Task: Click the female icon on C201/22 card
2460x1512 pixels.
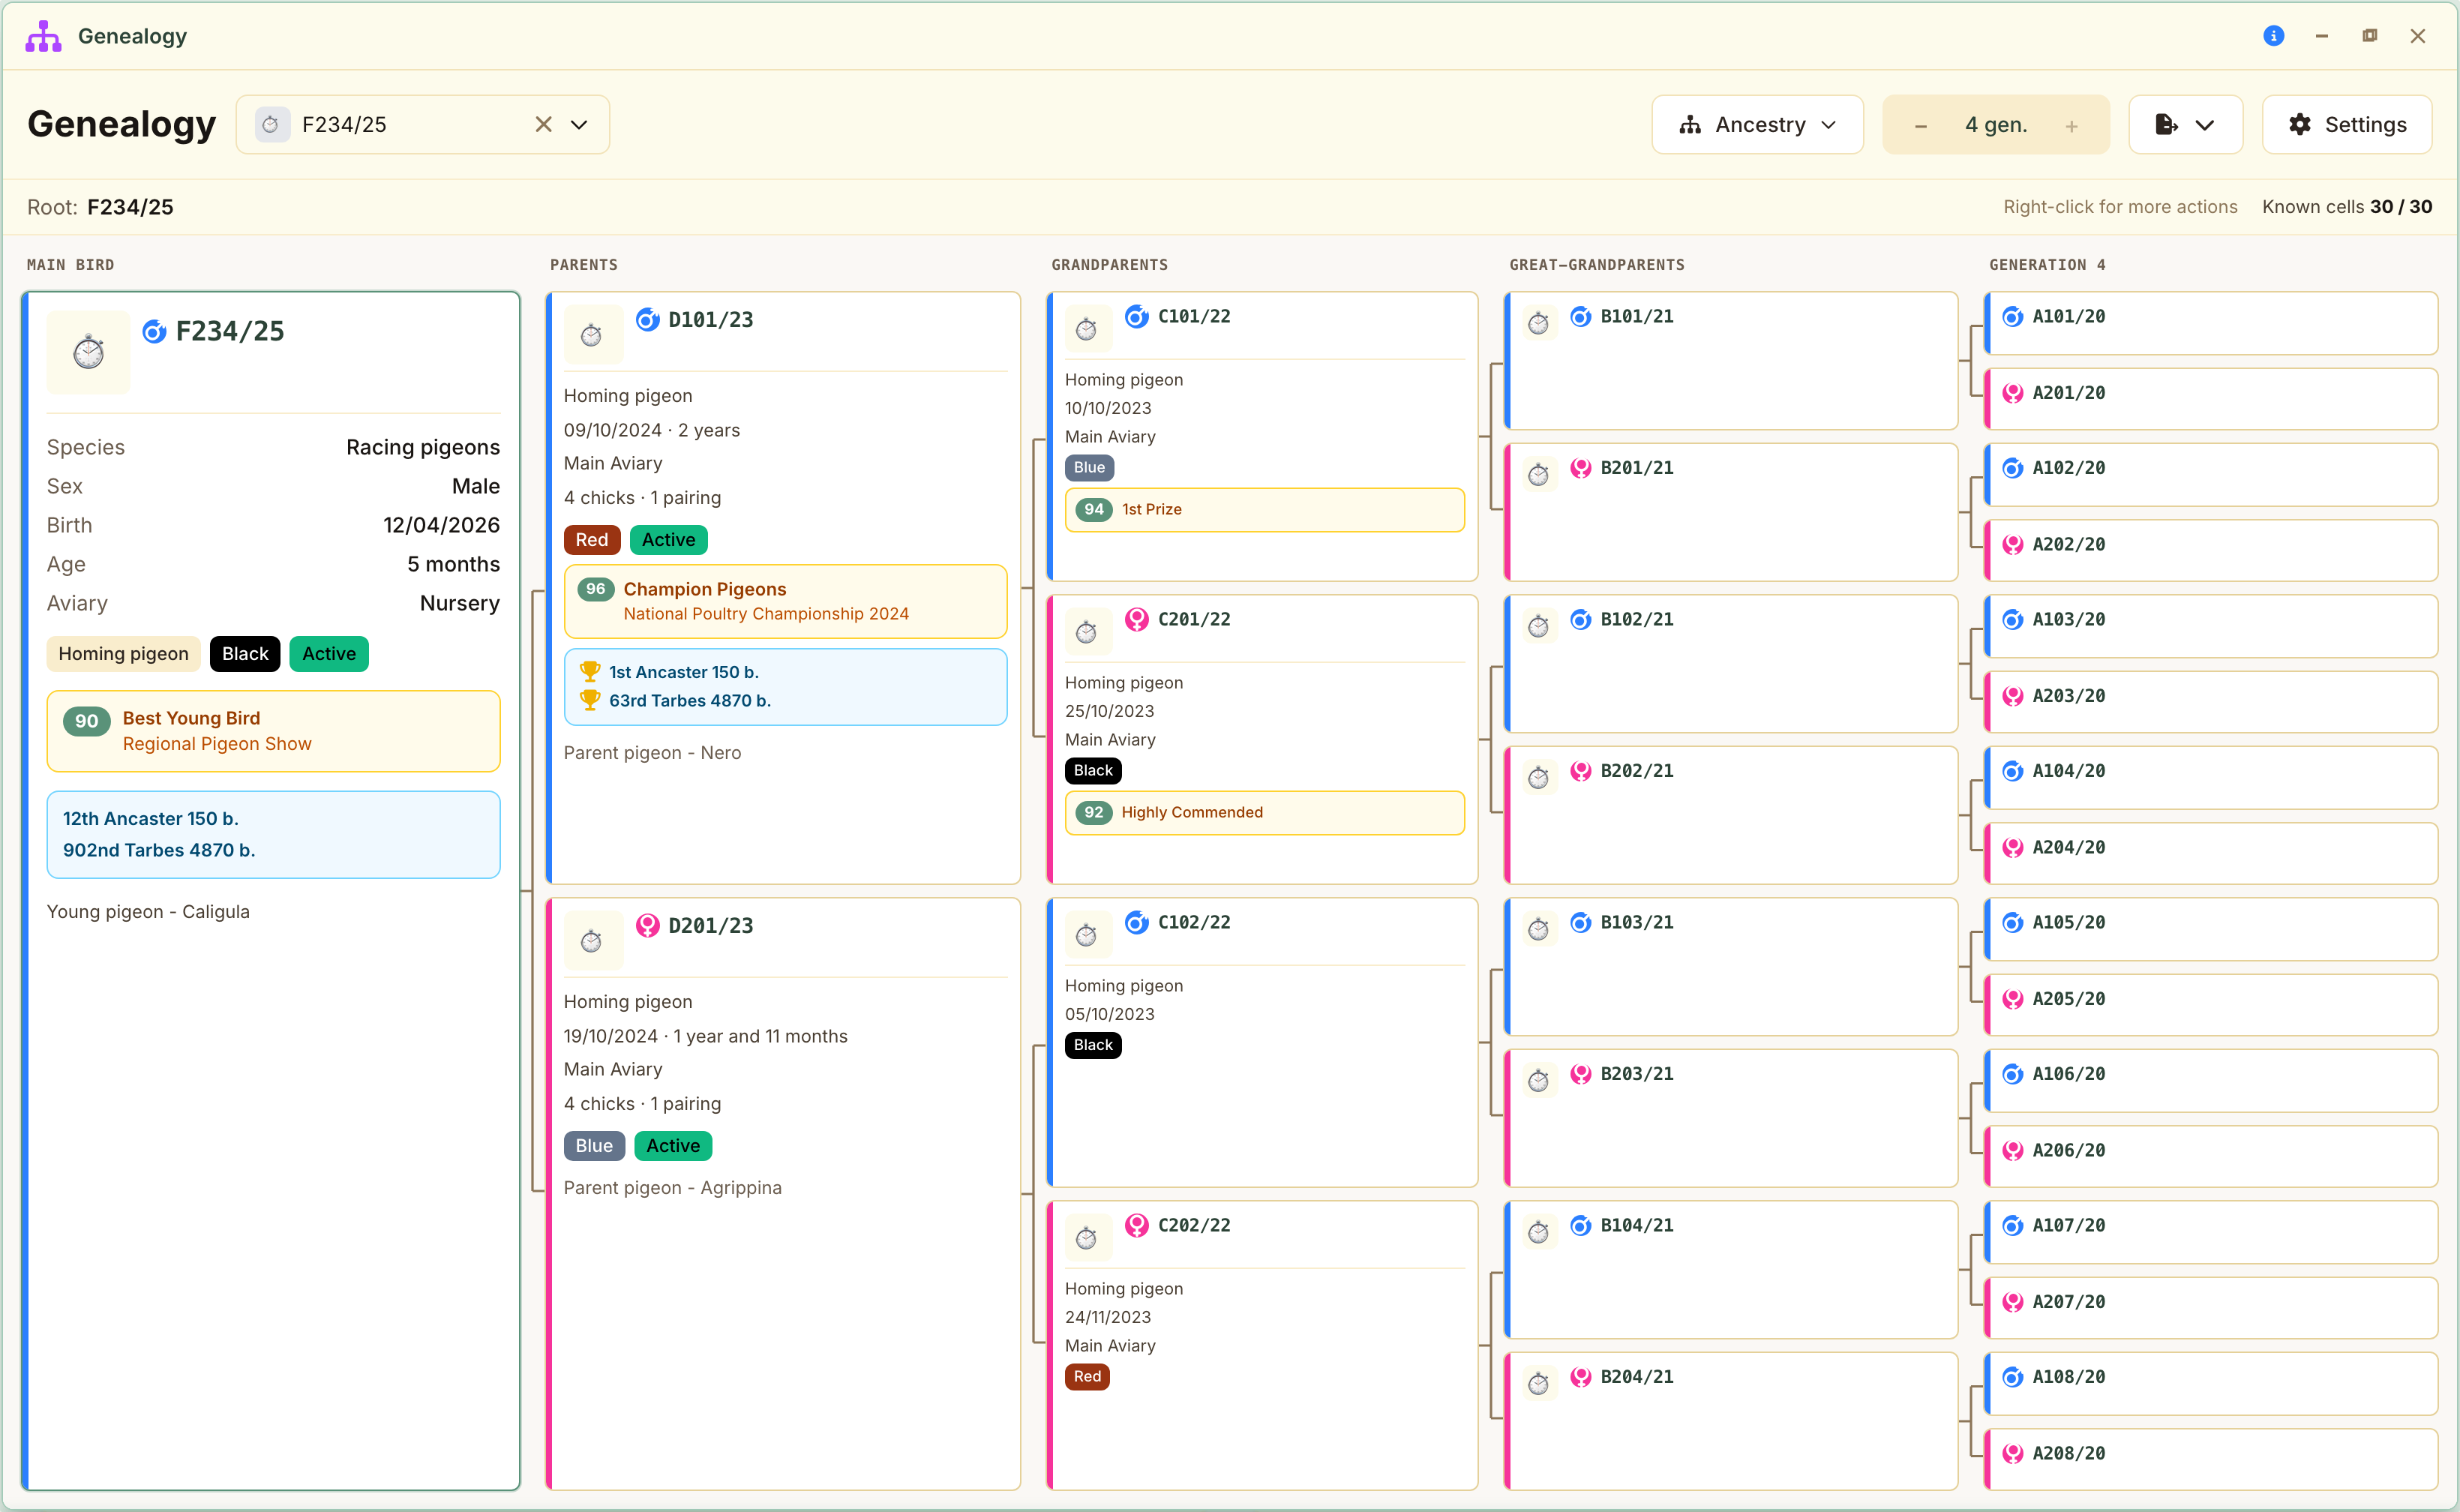Action: pyautogui.click(x=1137, y=619)
